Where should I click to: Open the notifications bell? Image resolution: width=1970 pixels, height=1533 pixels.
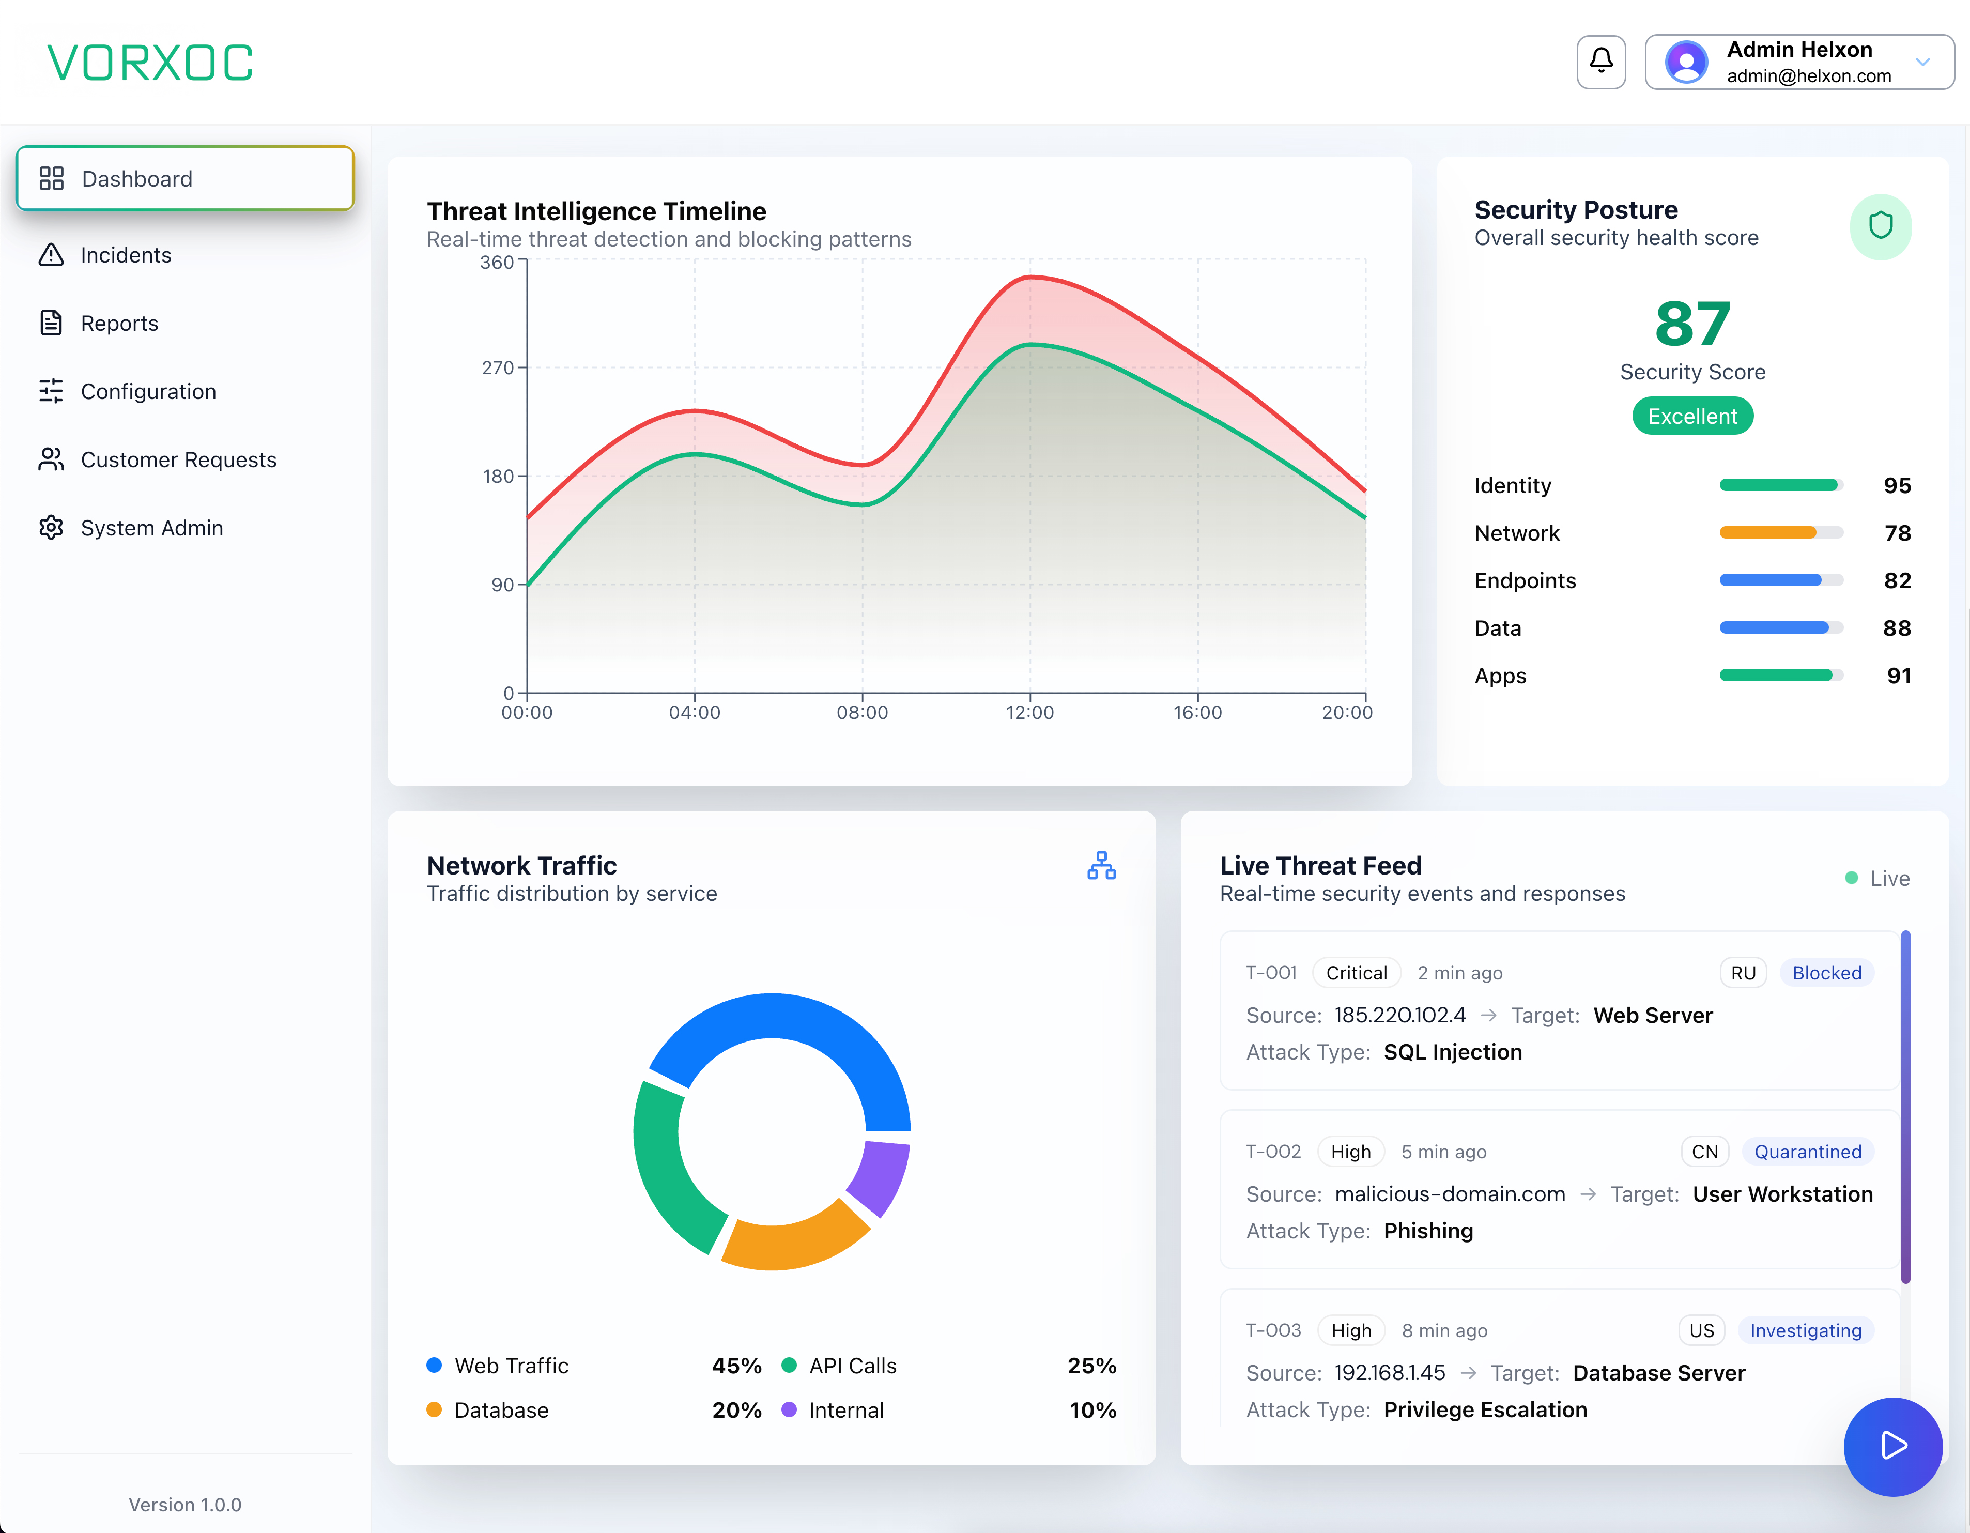click(x=1601, y=62)
